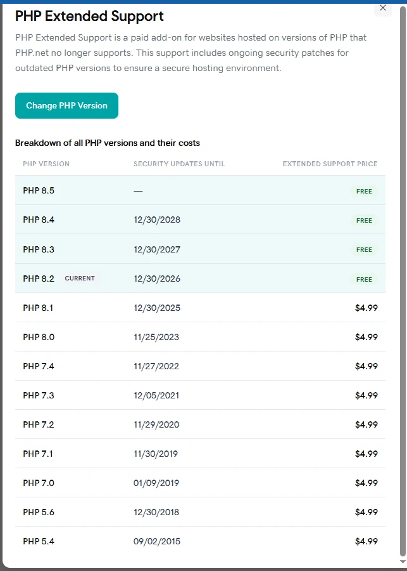Click the Extended Support Price column header

[x=330, y=164]
